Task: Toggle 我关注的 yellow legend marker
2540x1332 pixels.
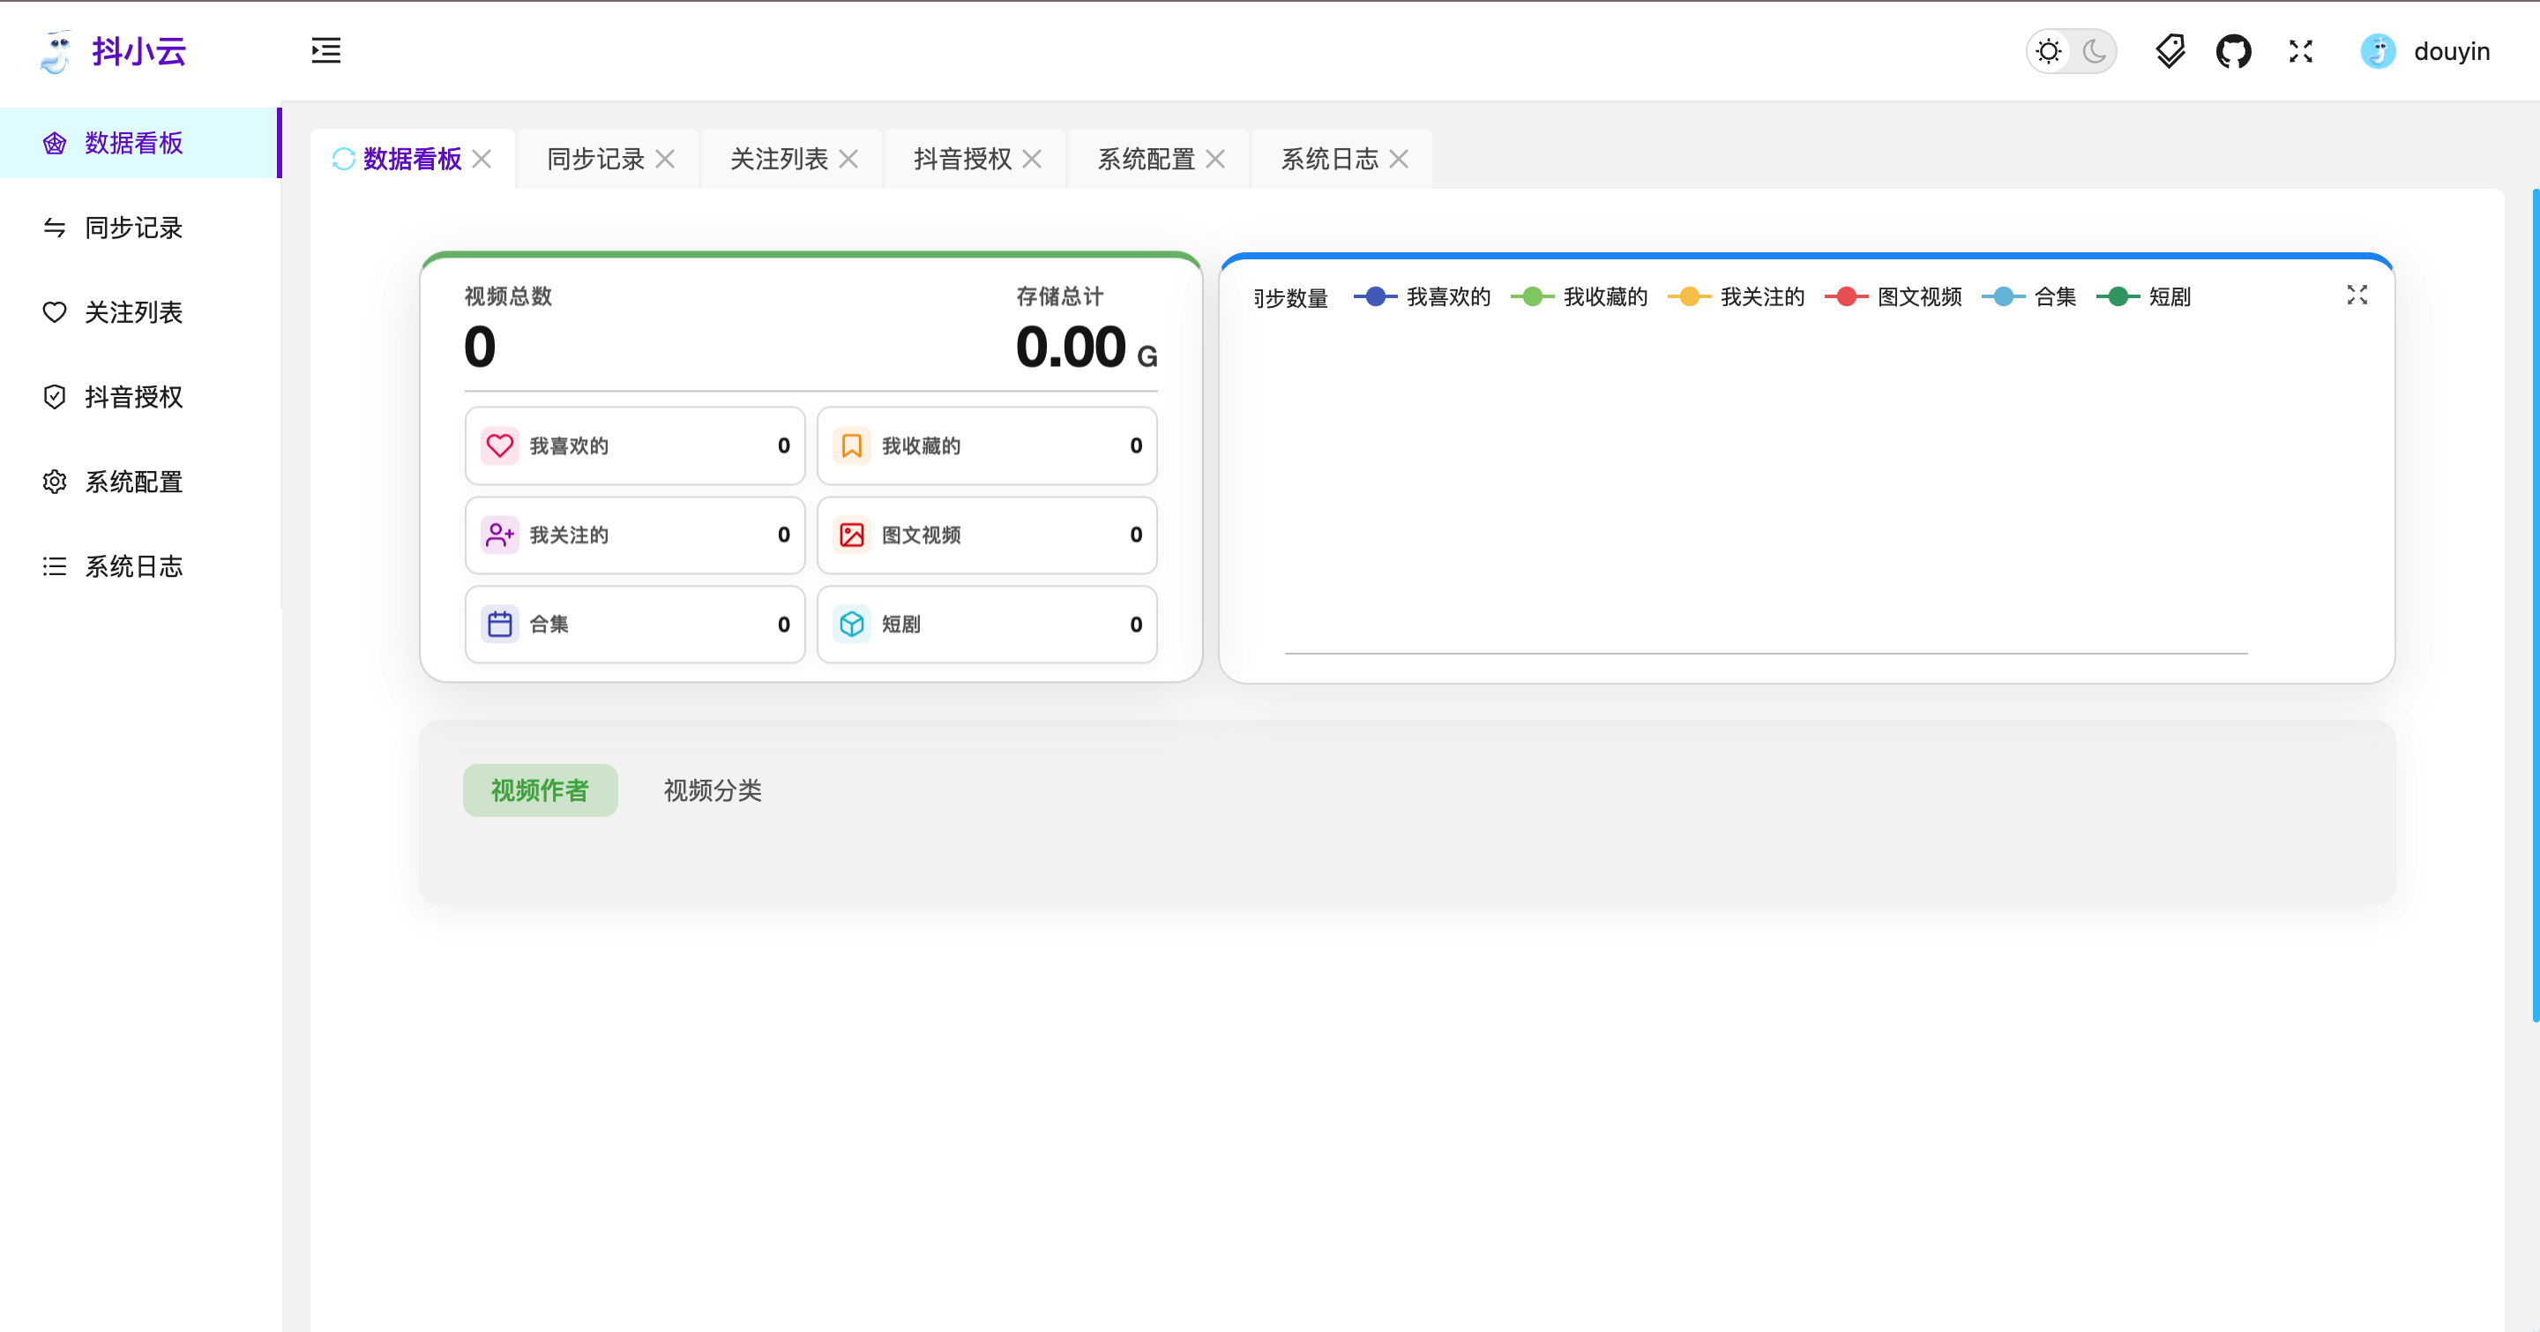Action: pyautogui.click(x=1689, y=296)
